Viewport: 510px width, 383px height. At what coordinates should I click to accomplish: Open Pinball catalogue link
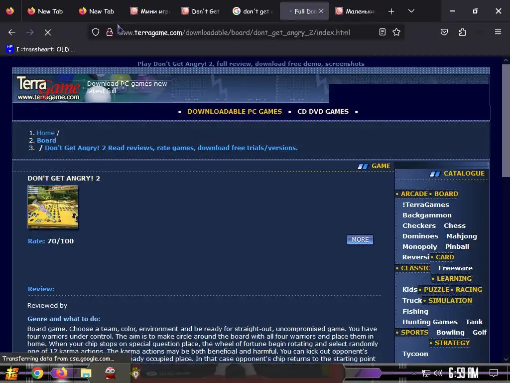tap(457, 246)
